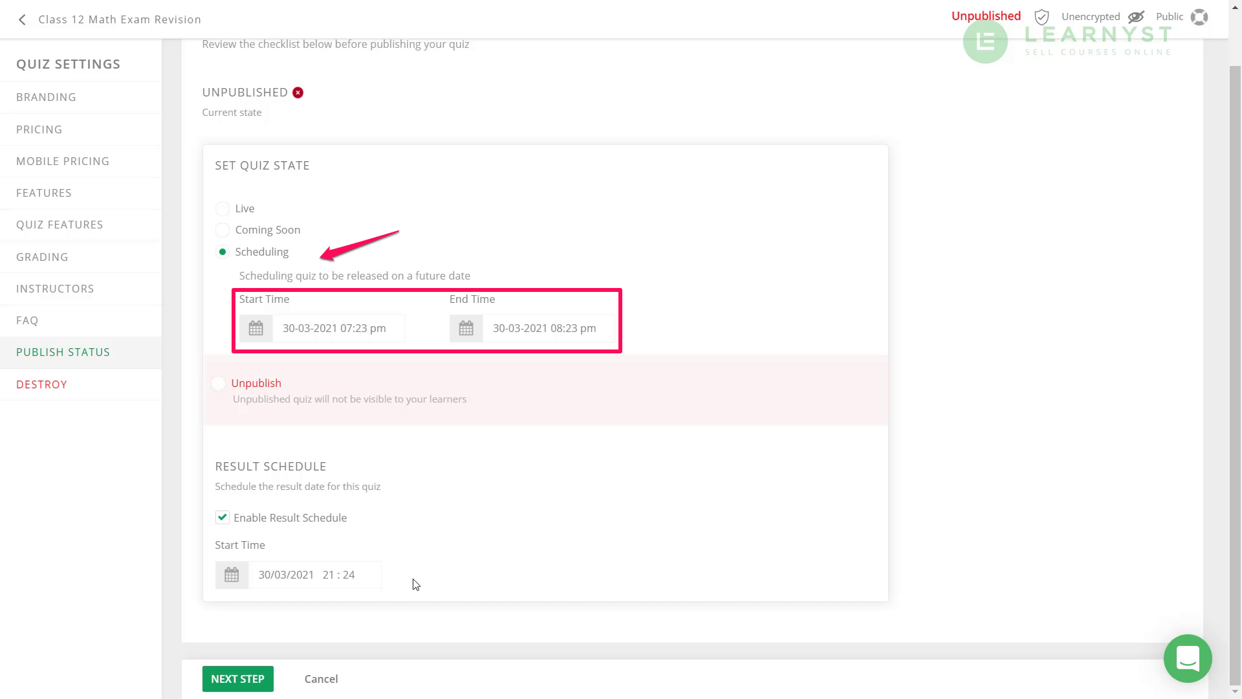Click the scrollbar down arrow
Screen dimensions: 1242x699
(1235, 692)
